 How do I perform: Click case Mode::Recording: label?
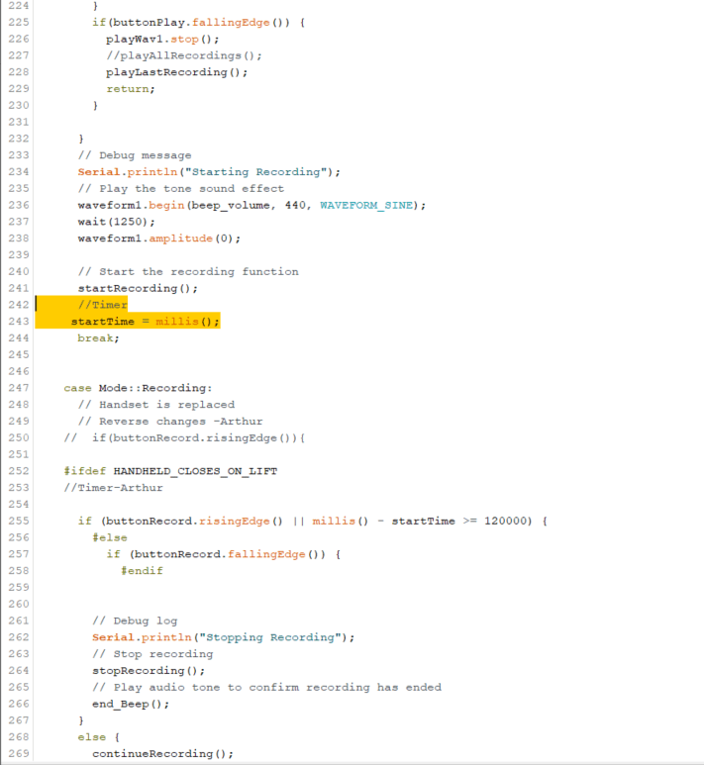[x=139, y=388]
